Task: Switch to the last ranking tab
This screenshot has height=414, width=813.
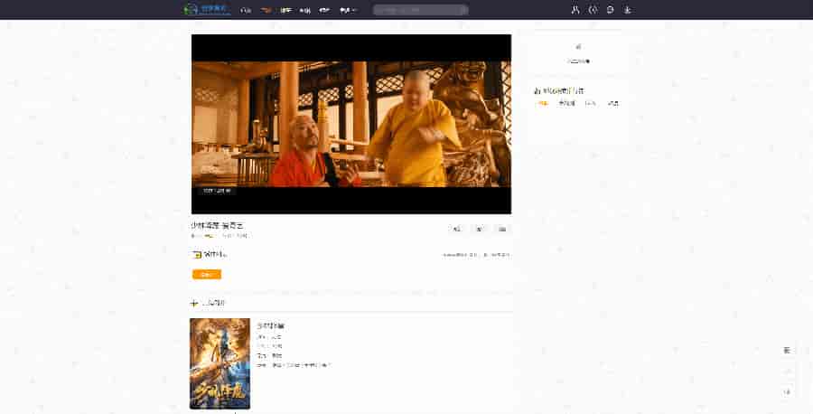Action: [613, 103]
